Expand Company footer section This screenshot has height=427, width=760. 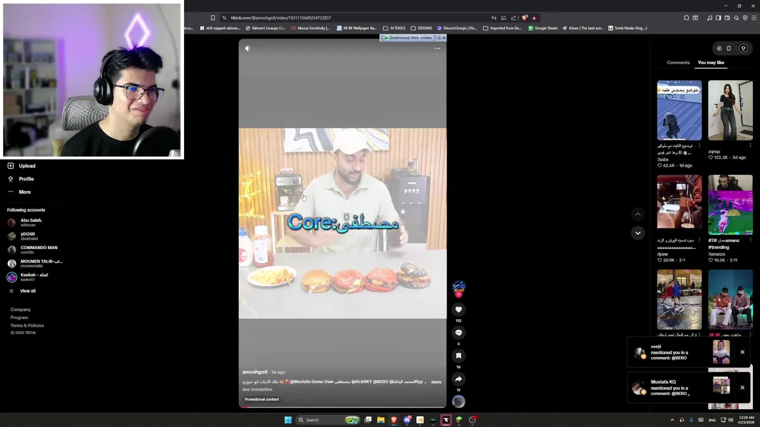[x=20, y=310]
